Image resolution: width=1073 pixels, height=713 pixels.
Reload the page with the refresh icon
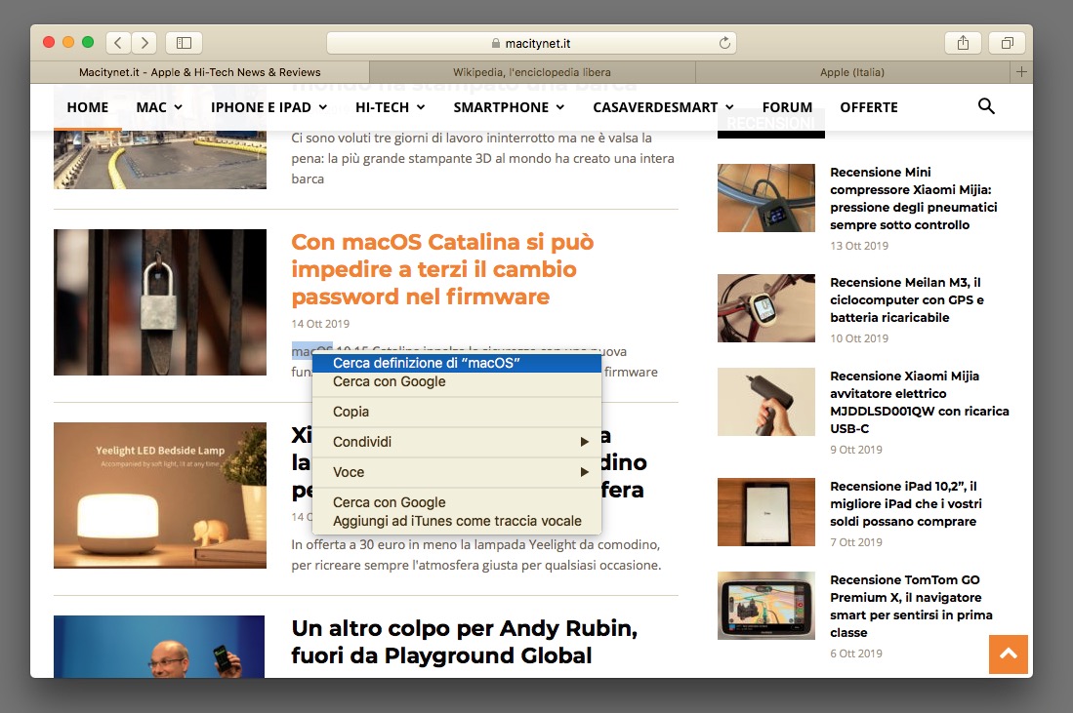coord(724,43)
